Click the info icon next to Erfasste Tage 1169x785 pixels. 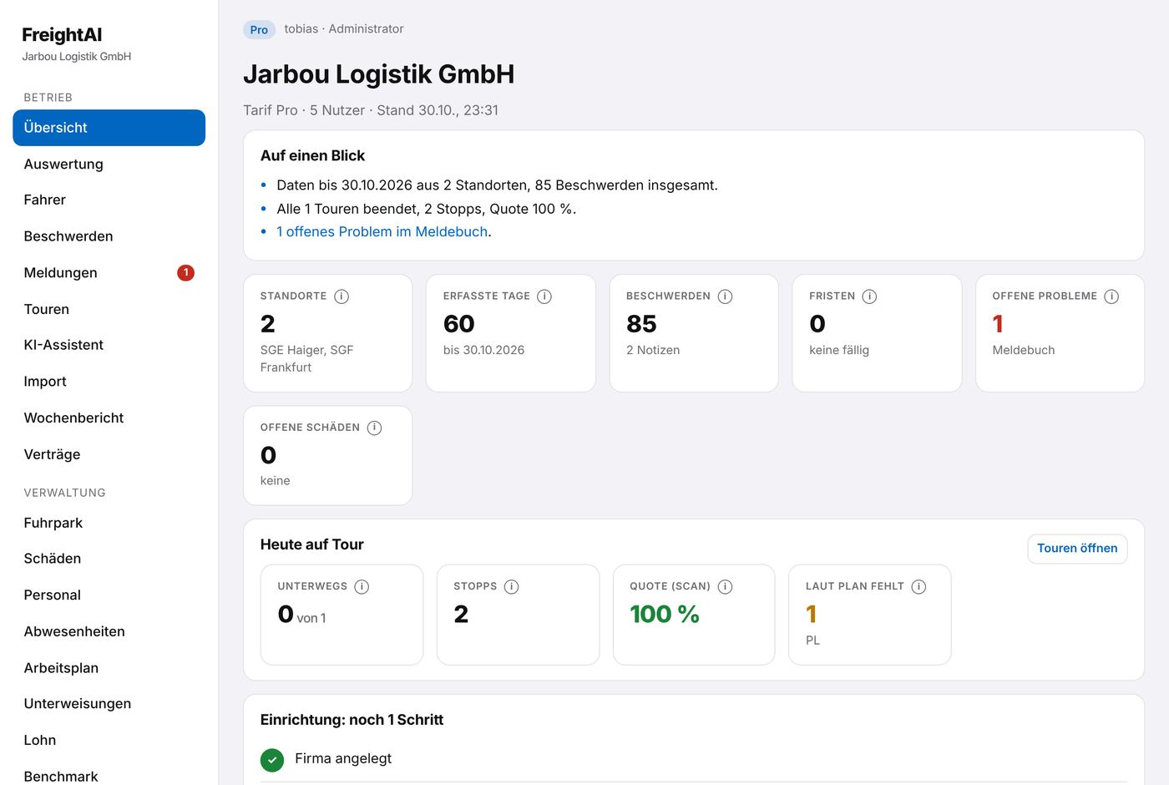pos(544,296)
